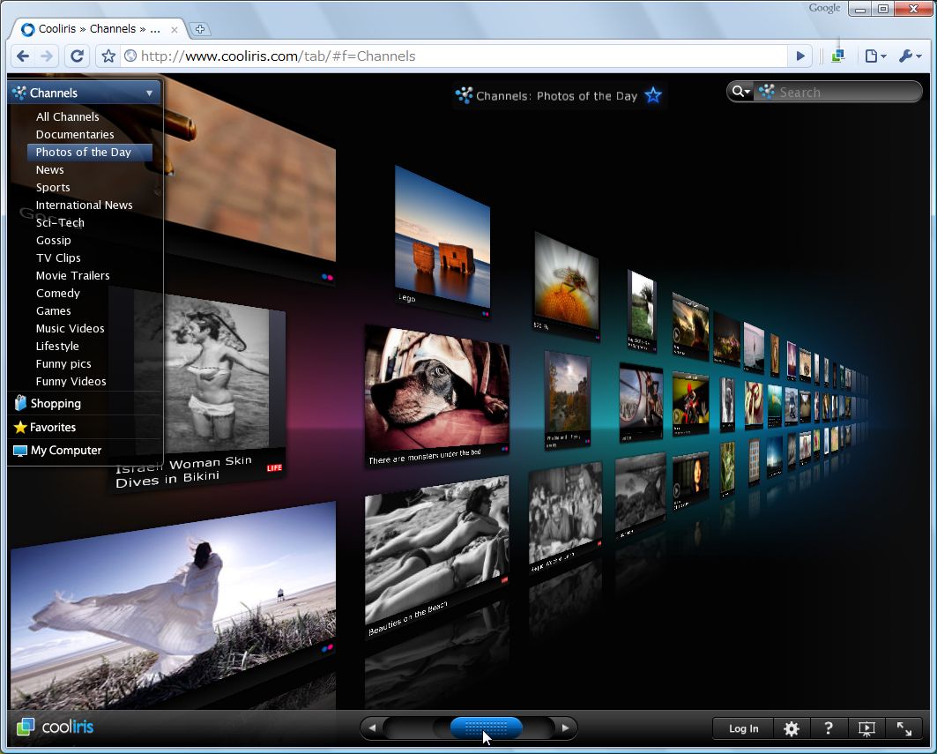Open the Comedy channel
The height and width of the screenshot is (754, 937).
(x=57, y=293)
